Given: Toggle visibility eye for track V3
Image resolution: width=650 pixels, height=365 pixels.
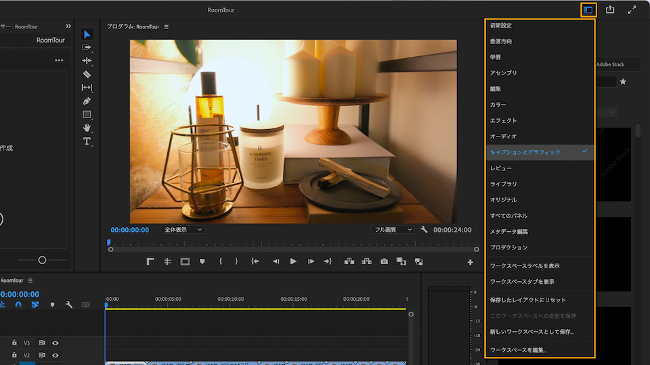Looking at the screenshot, I should 56,343.
